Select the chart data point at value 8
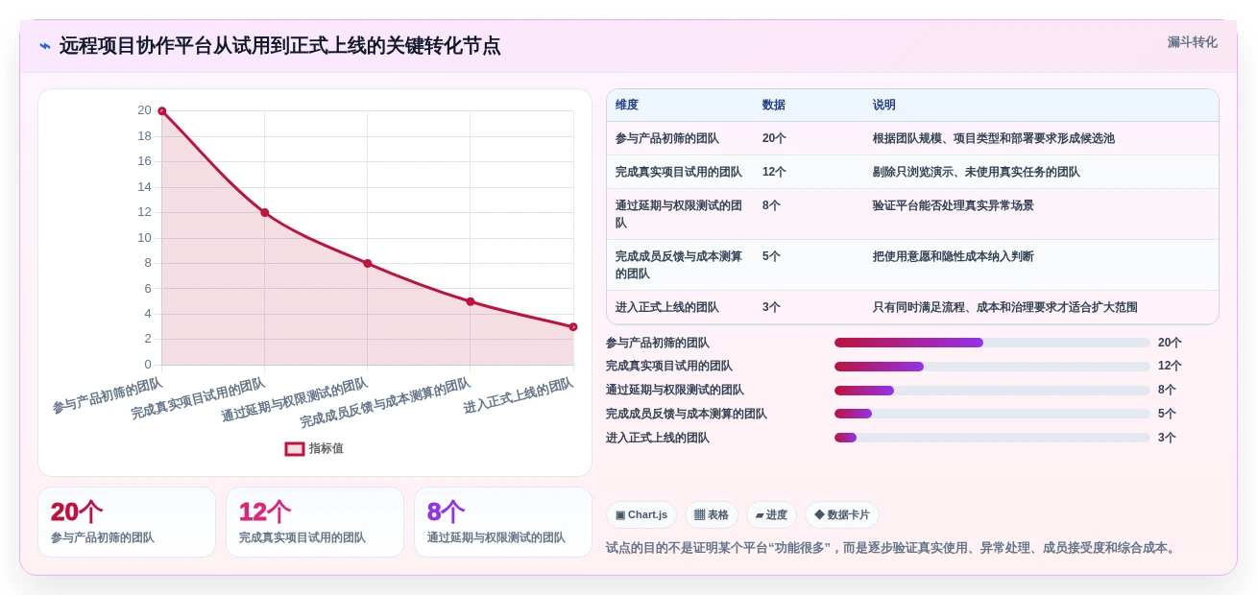 (368, 263)
